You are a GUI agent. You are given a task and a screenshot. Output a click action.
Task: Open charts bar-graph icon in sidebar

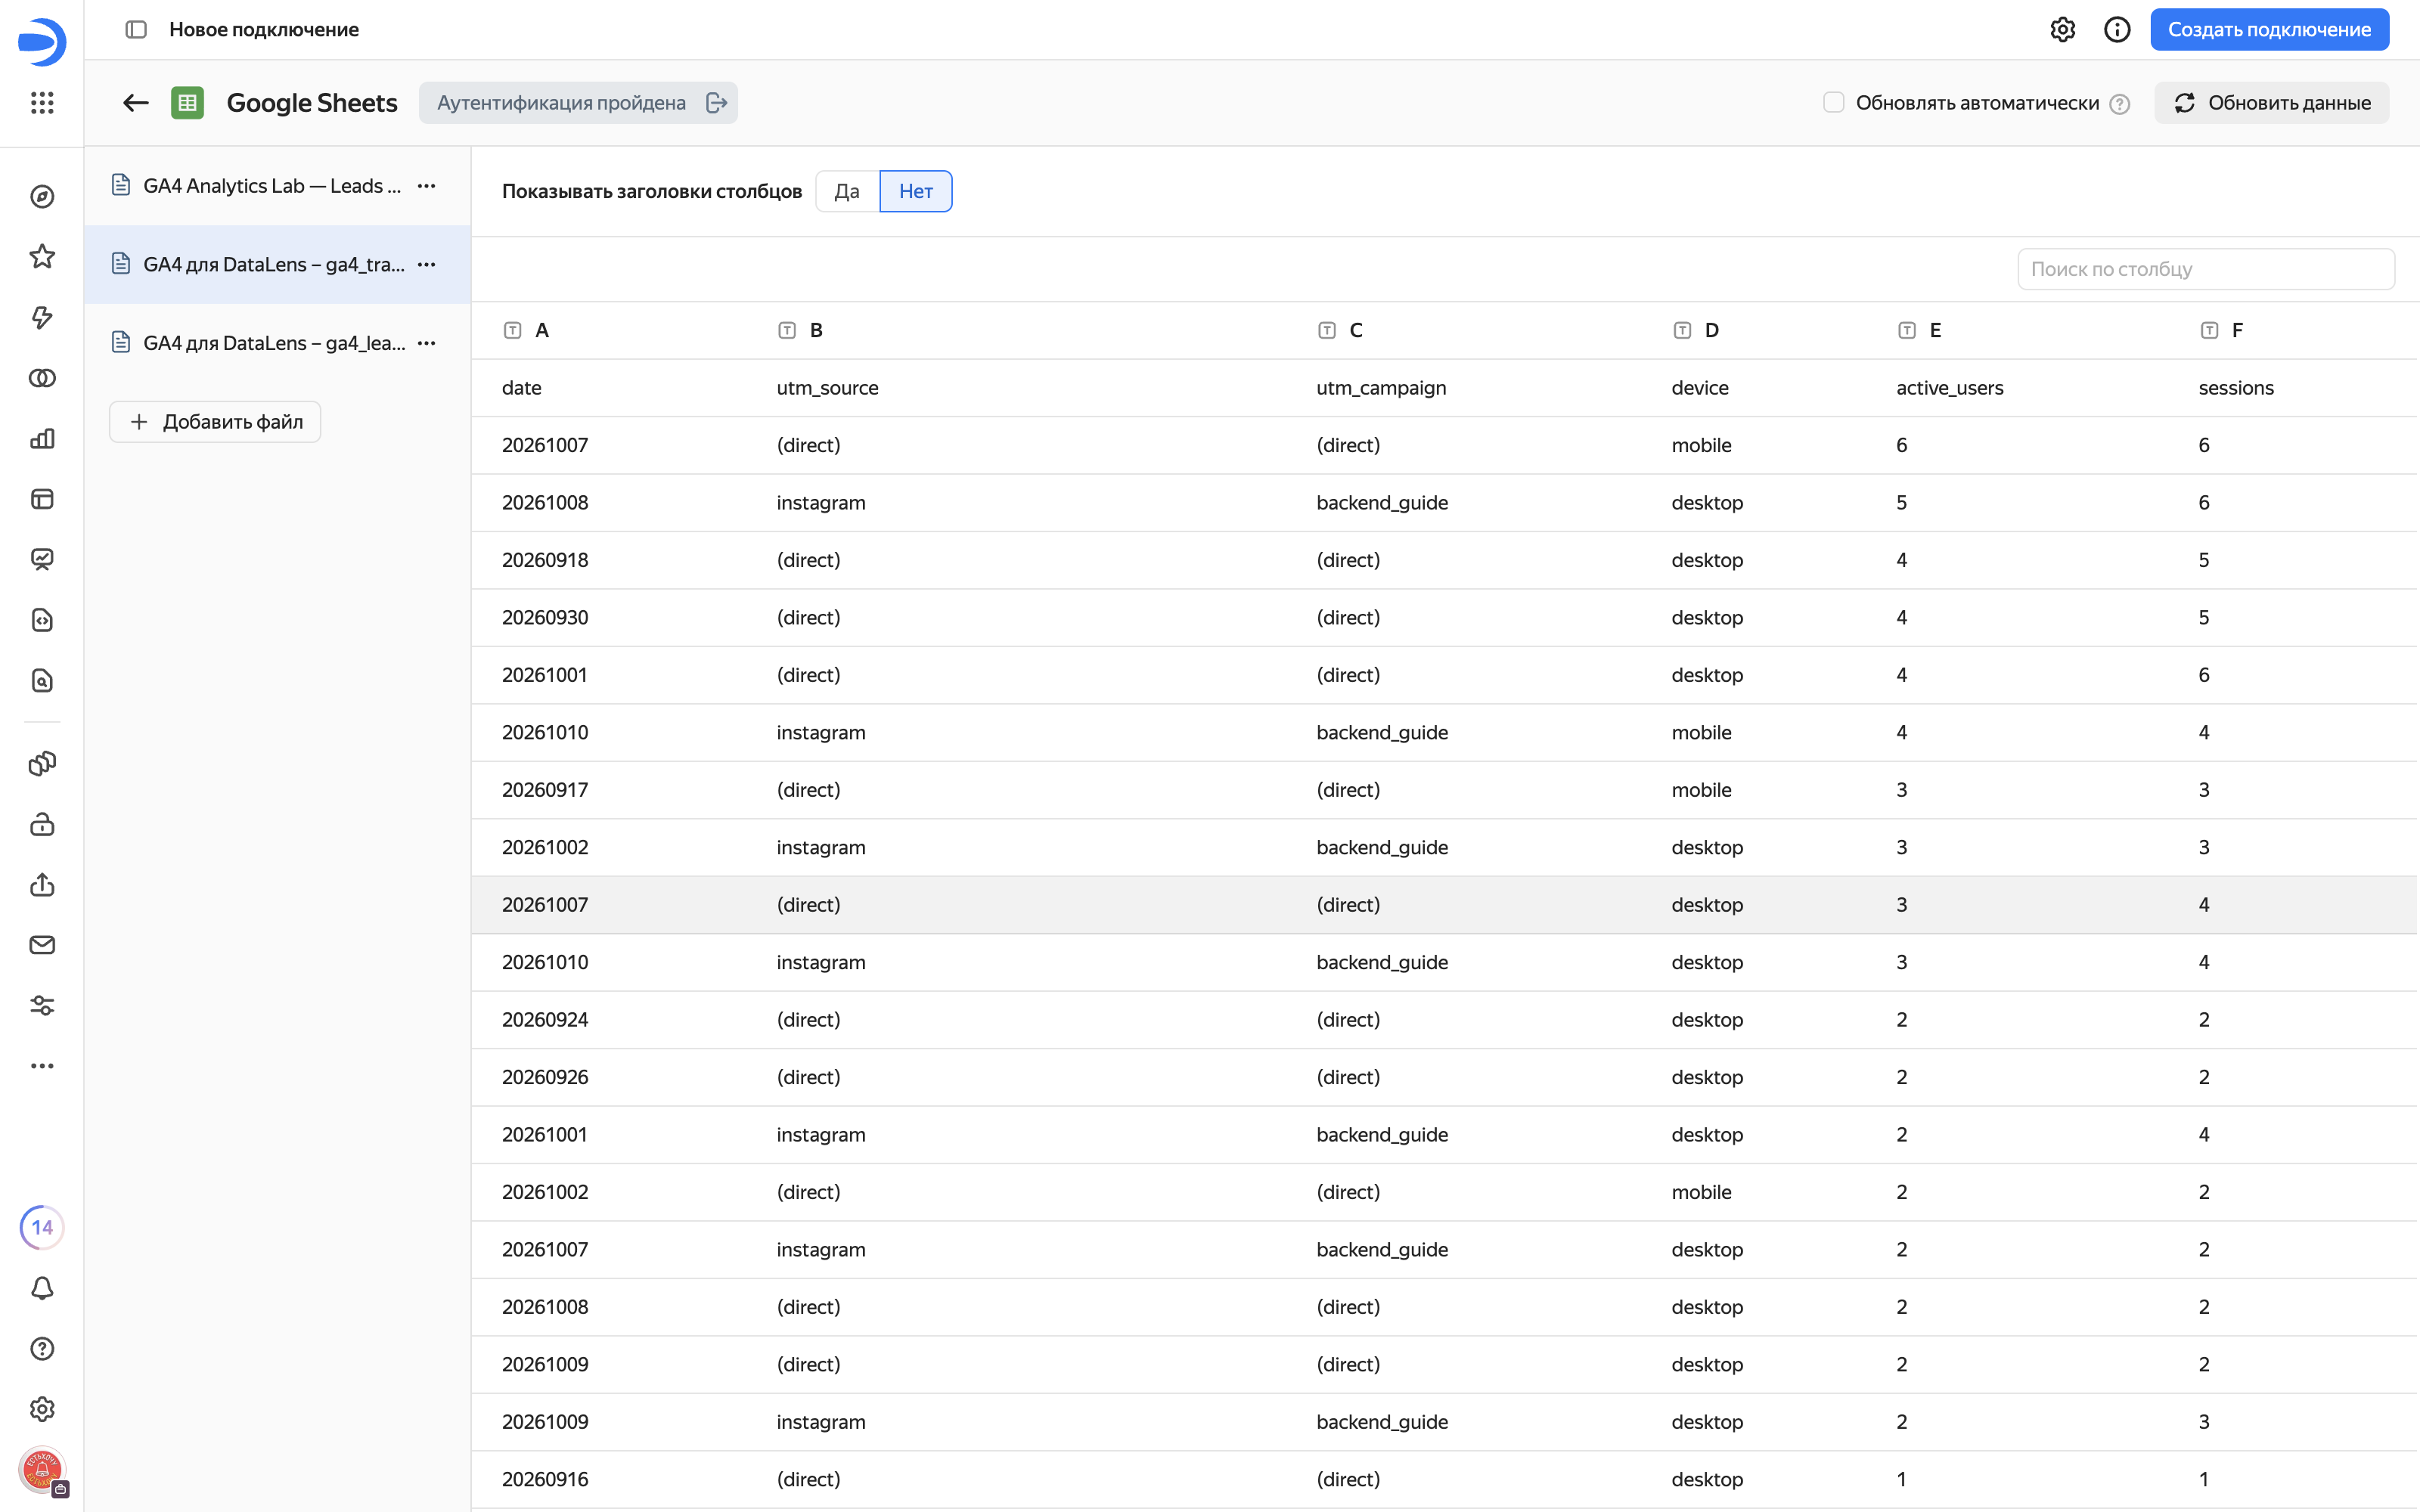[42, 439]
